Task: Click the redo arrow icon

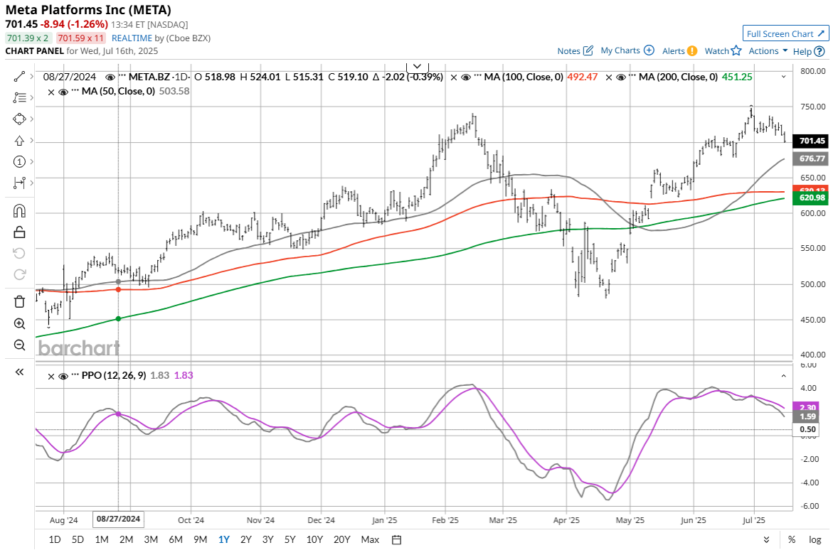Action: point(19,275)
